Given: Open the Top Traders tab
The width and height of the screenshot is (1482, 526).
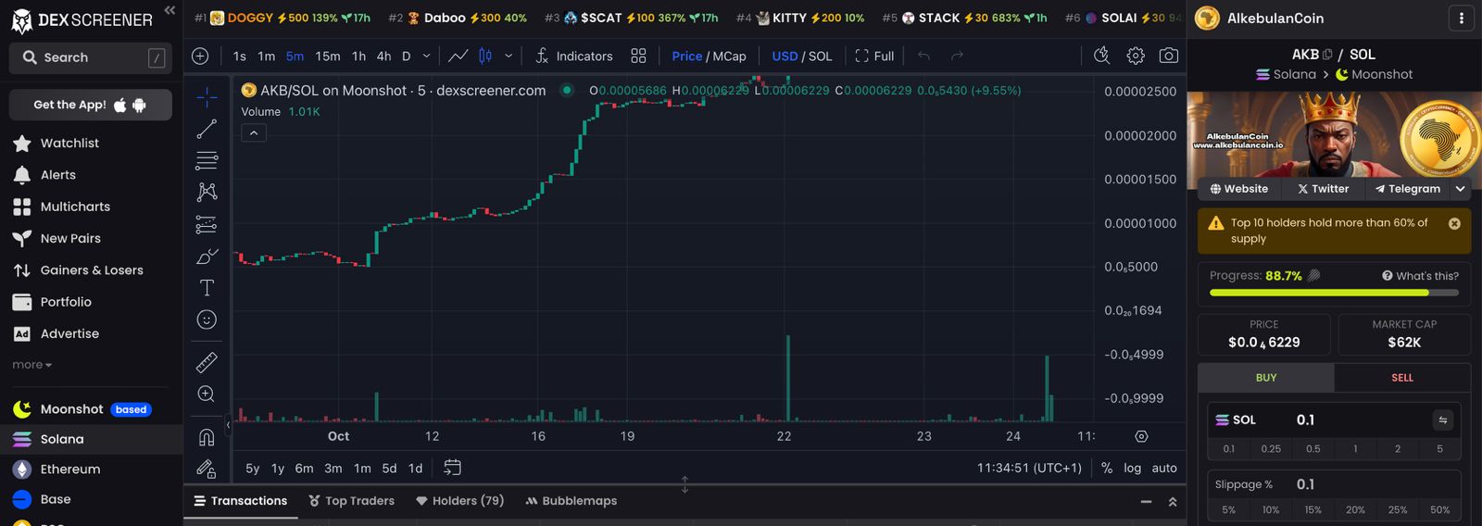Looking at the screenshot, I should tap(351, 501).
